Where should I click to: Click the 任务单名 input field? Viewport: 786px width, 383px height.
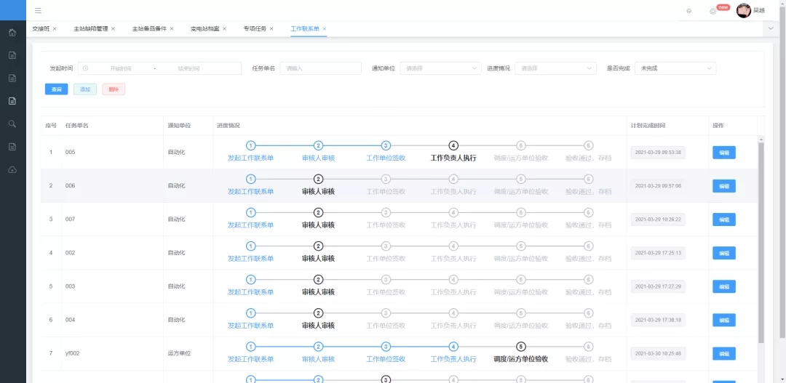320,68
